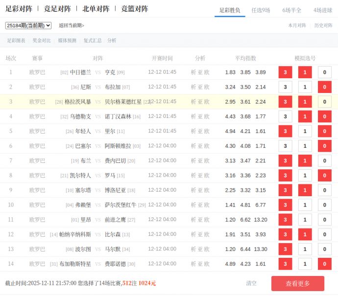Toggle the 1 pick for match 10
The image size is (338, 296).
tap(305, 205)
